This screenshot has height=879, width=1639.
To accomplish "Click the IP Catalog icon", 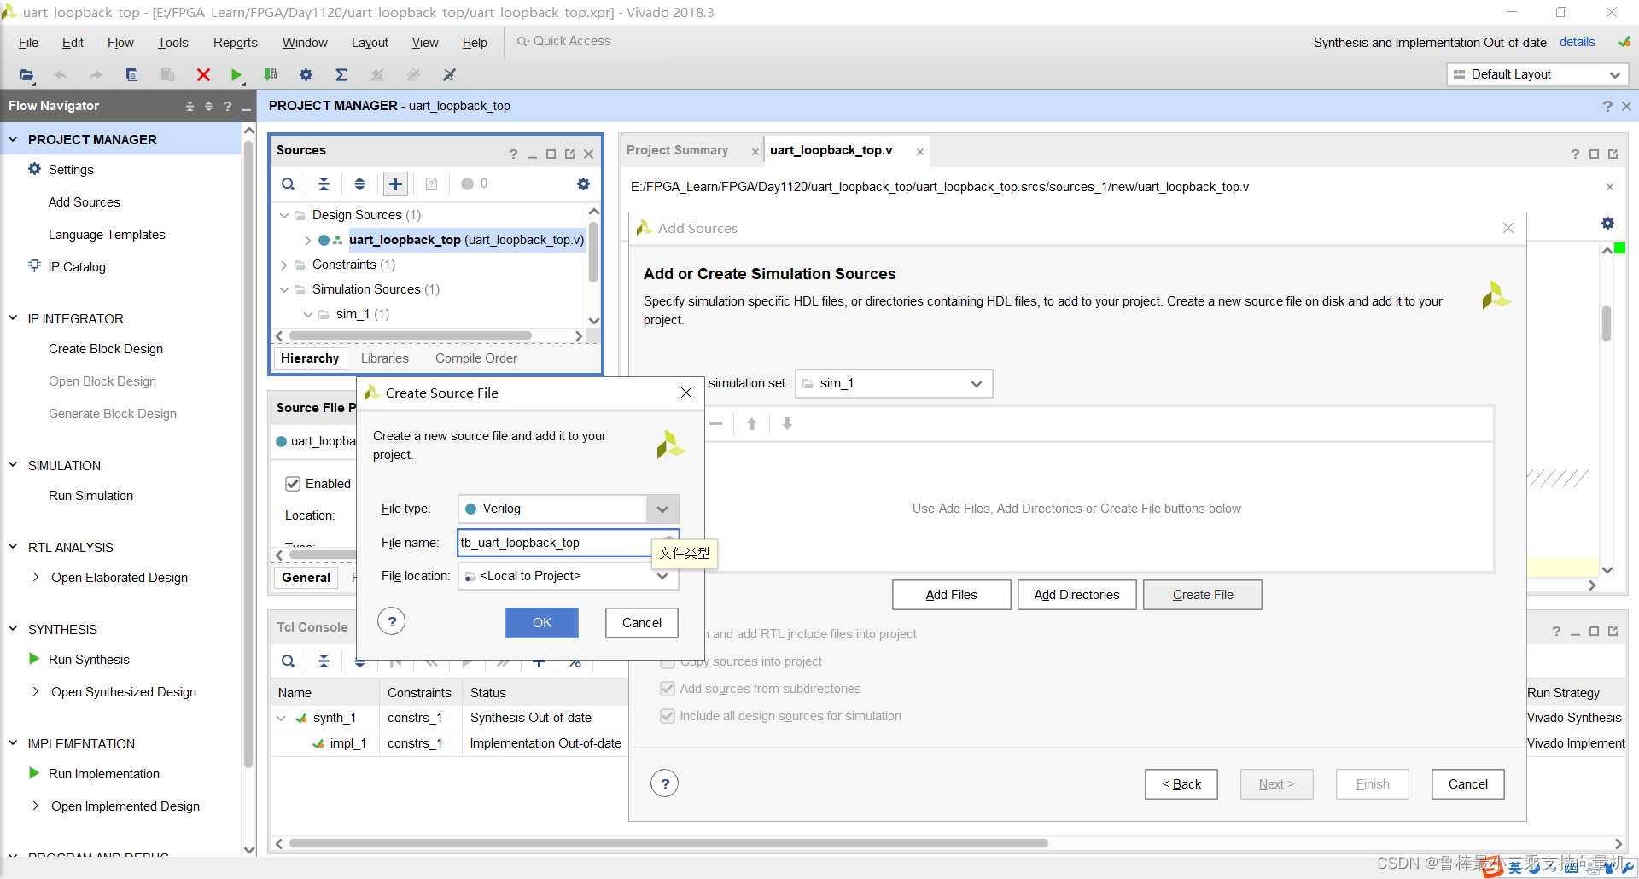I will [34, 266].
